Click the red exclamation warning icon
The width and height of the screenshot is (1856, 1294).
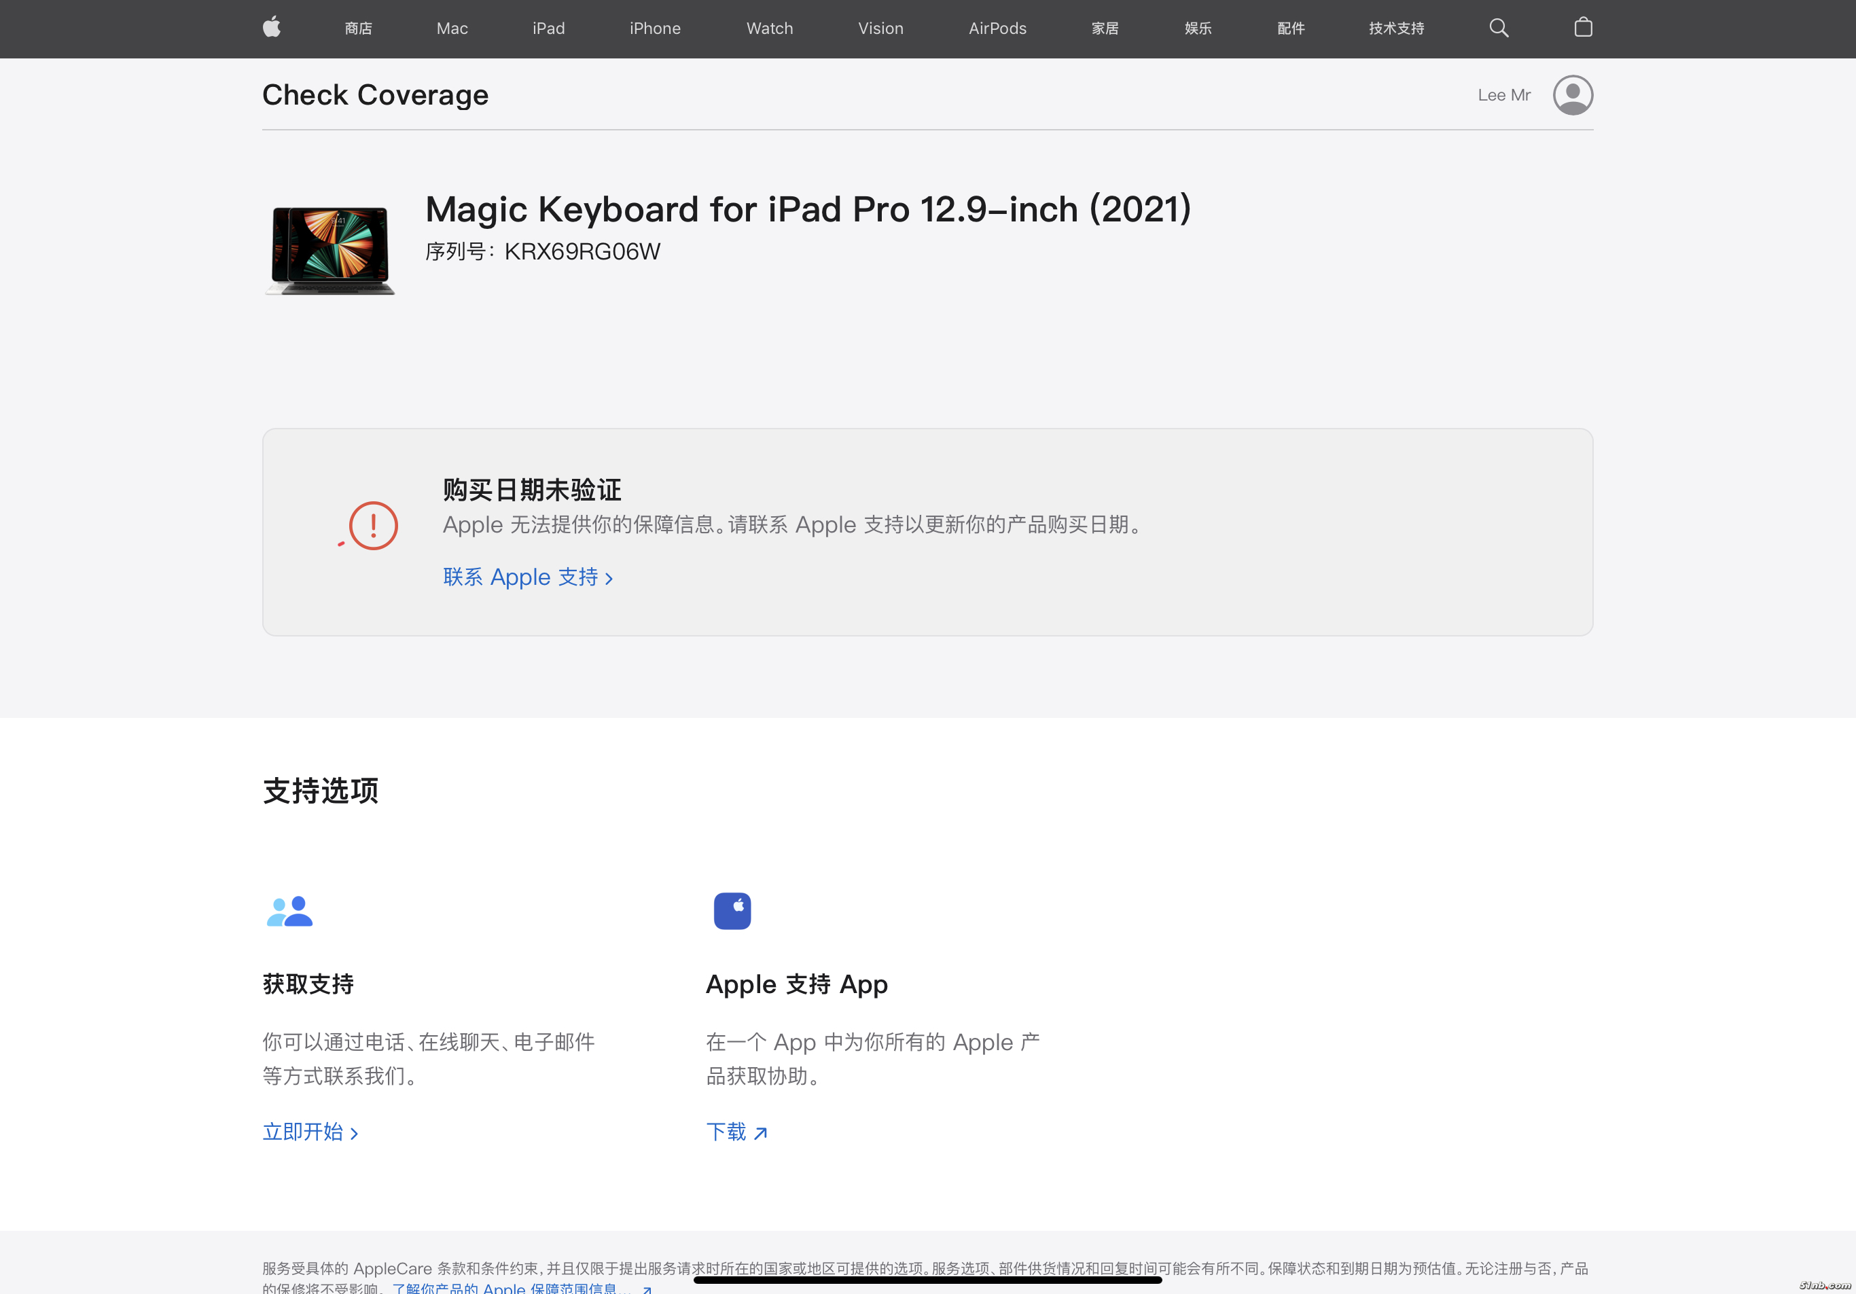[x=373, y=525]
